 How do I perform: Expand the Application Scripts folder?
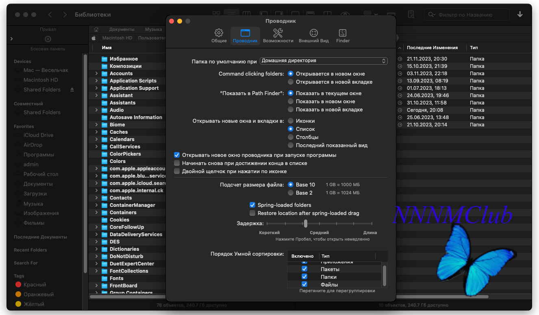click(96, 81)
